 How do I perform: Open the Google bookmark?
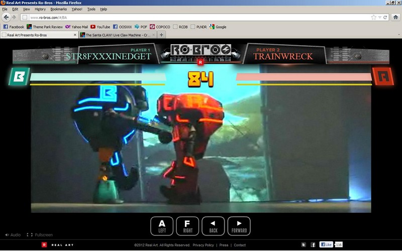218,27
